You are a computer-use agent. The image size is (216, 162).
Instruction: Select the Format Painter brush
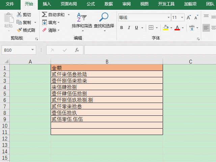click(x=19, y=30)
